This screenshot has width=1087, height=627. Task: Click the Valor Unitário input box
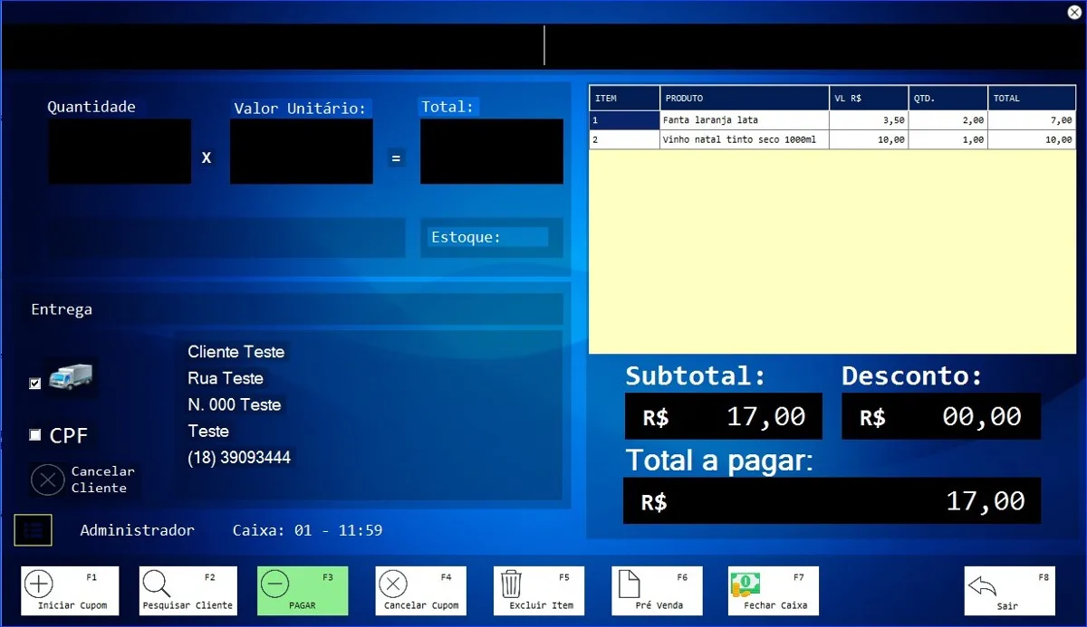302,151
